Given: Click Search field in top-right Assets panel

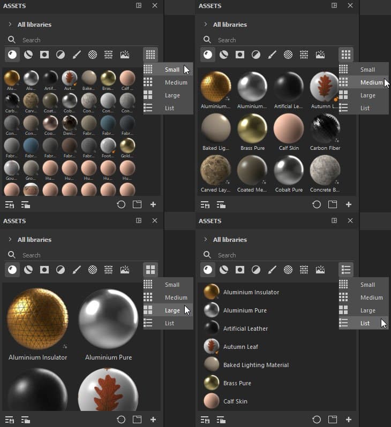Looking at the screenshot, I should (x=277, y=40).
